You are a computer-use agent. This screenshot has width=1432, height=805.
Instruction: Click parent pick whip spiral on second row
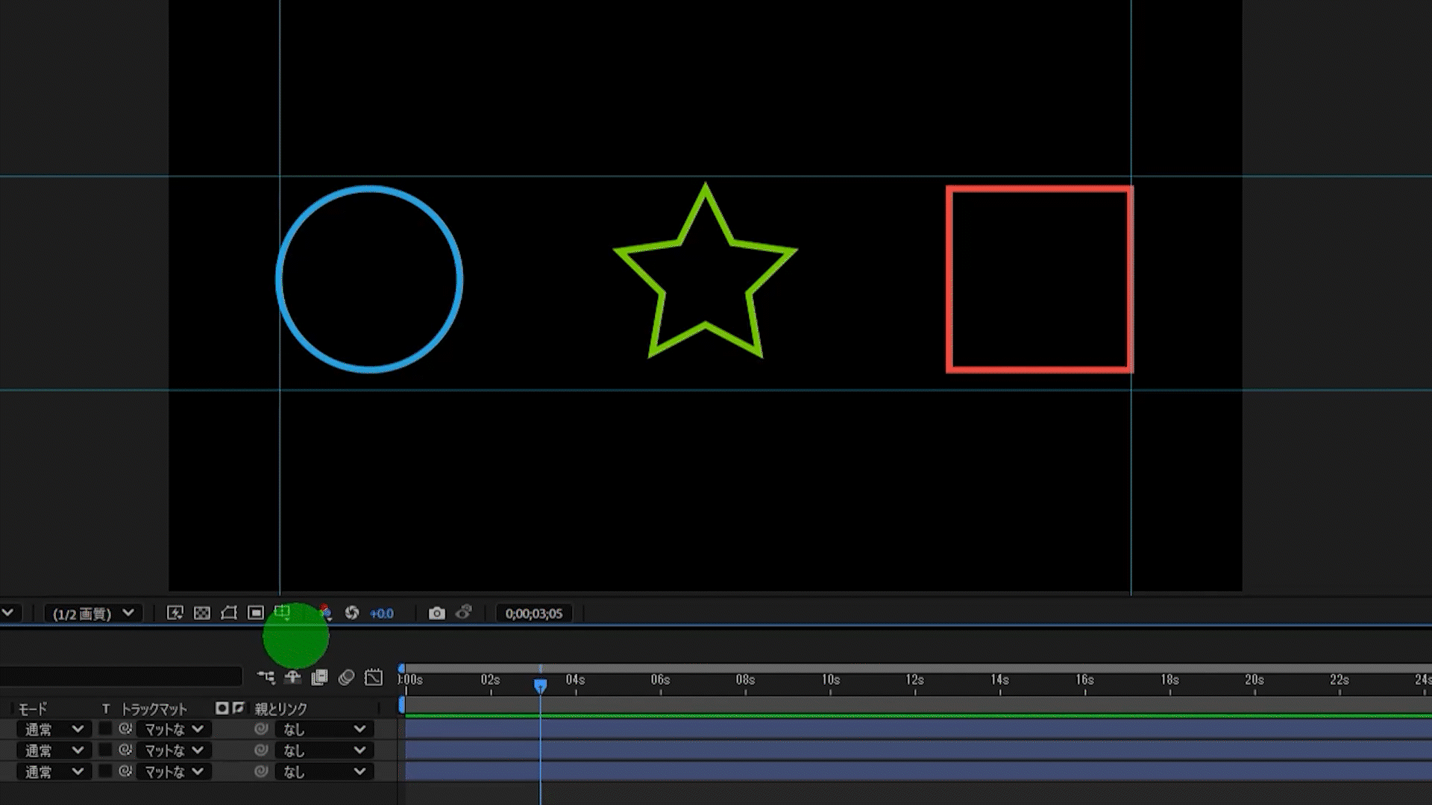point(261,750)
